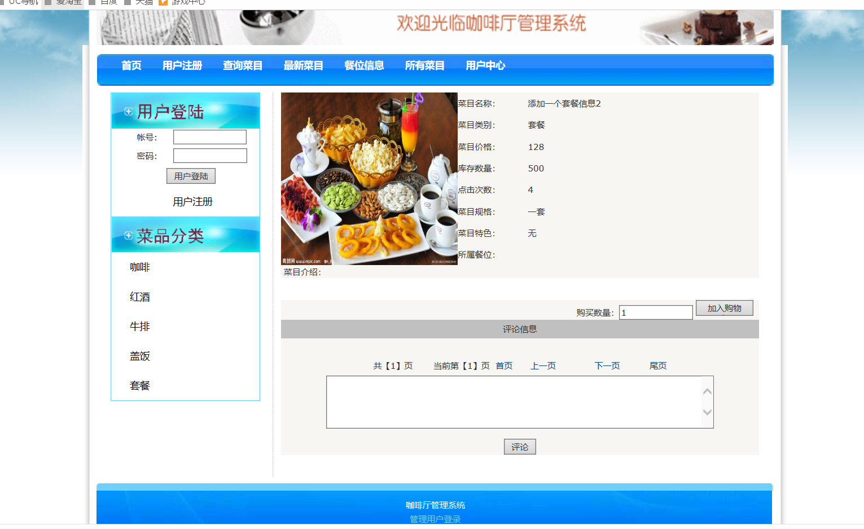Submit comment with 评论 button

(x=520, y=447)
